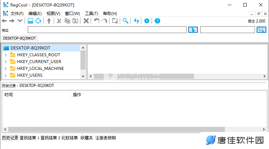Click the Back navigation arrow

tap(4, 21)
